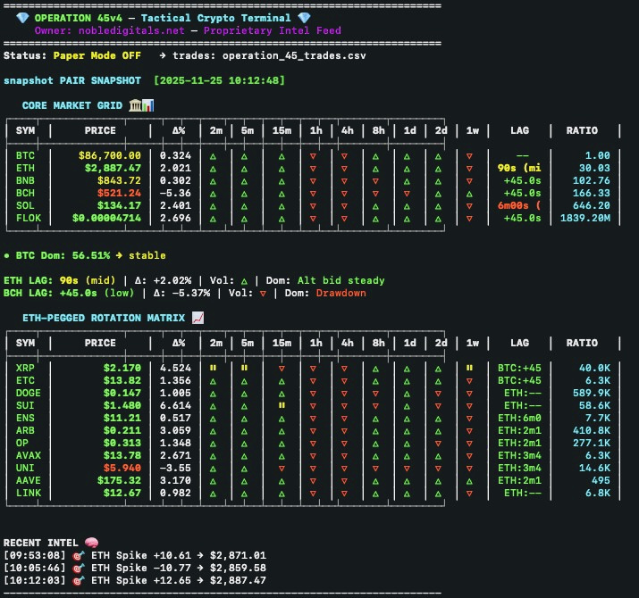Toggle XRP's yellow pause marker in 1w column
This screenshot has width=639, height=598.
470,368
